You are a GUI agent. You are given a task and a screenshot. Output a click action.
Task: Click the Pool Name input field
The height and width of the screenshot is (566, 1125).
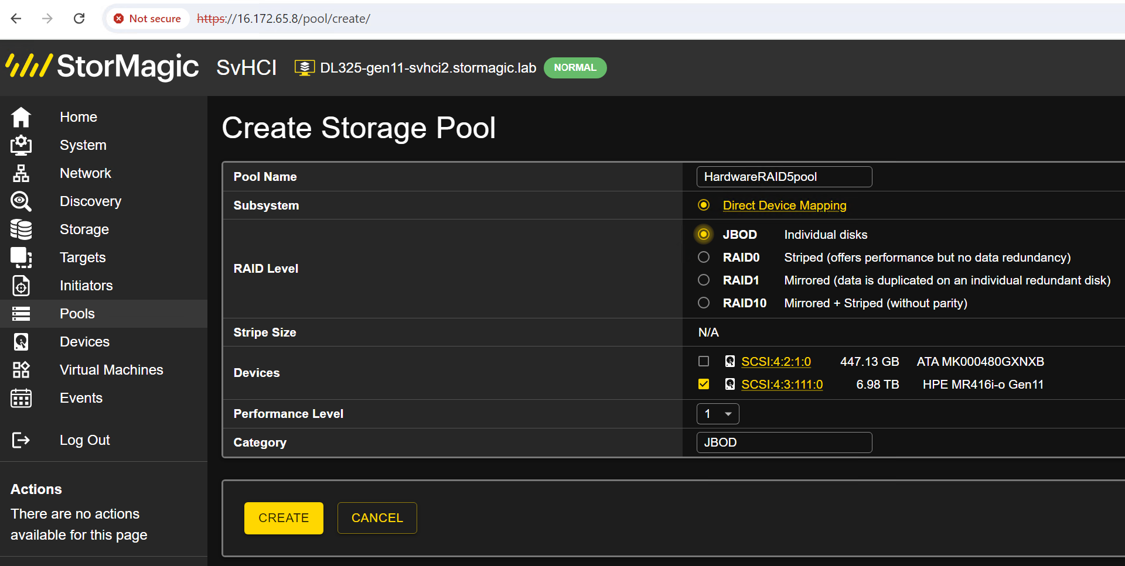[784, 177]
